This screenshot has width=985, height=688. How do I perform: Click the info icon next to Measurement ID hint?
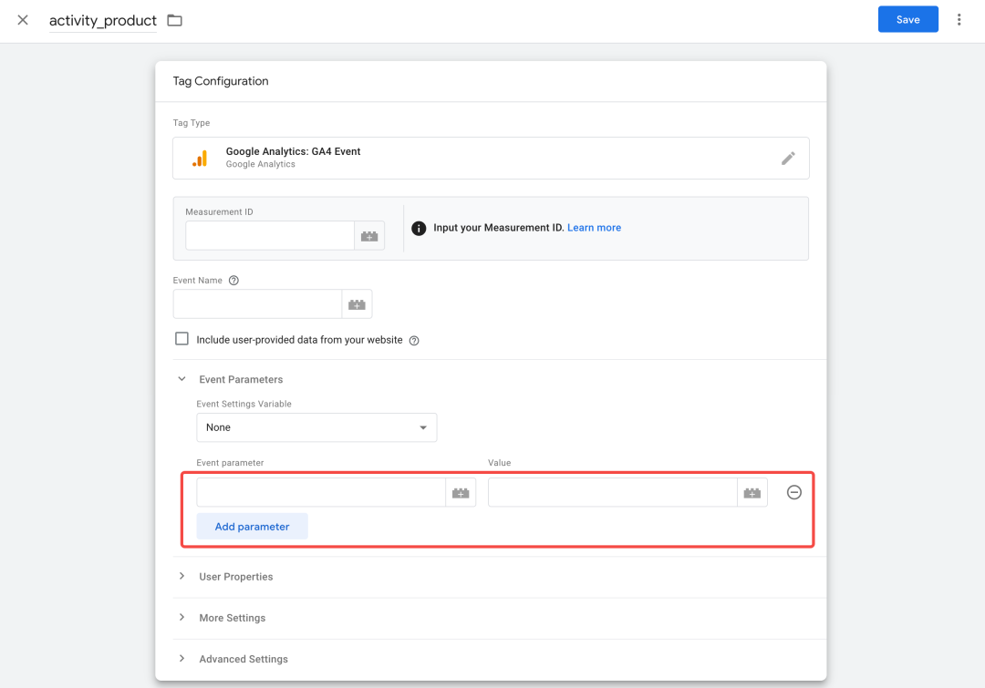(419, 228)
